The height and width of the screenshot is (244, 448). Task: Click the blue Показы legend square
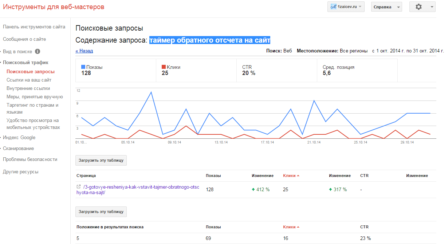(83, 67)
